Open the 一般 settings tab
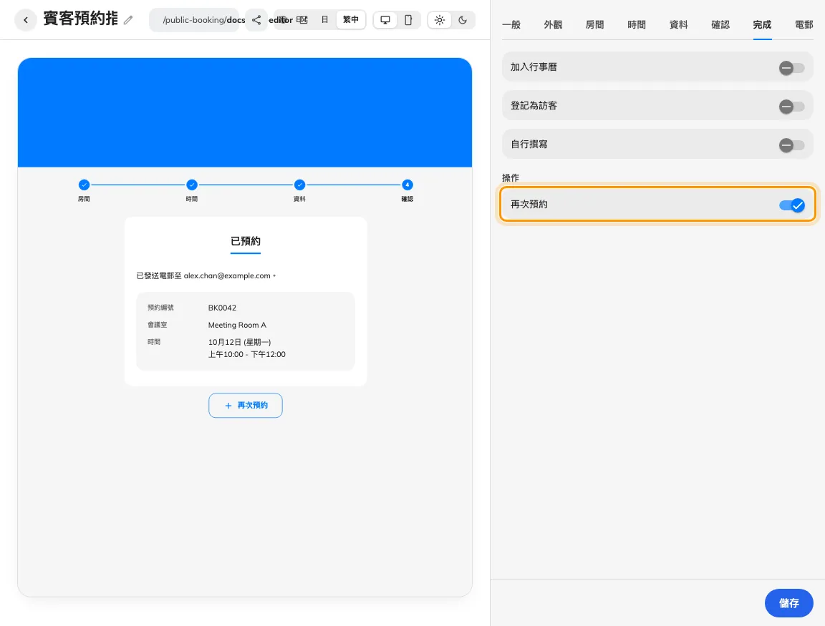This screenshot has height=626, width=825. pyautogui.click(x=511, y=25)
